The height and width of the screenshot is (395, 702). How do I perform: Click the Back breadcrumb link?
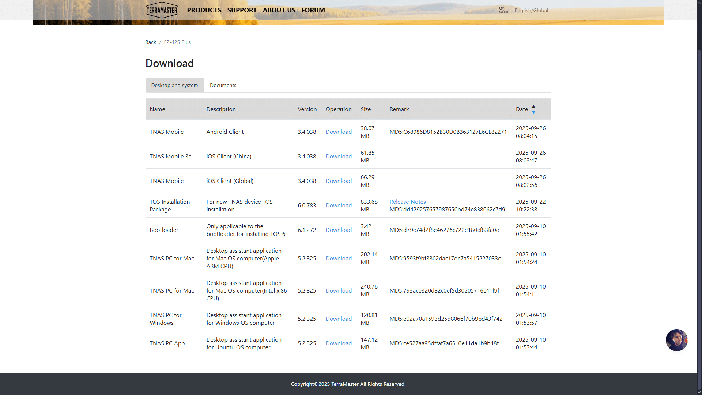point(150,42)
